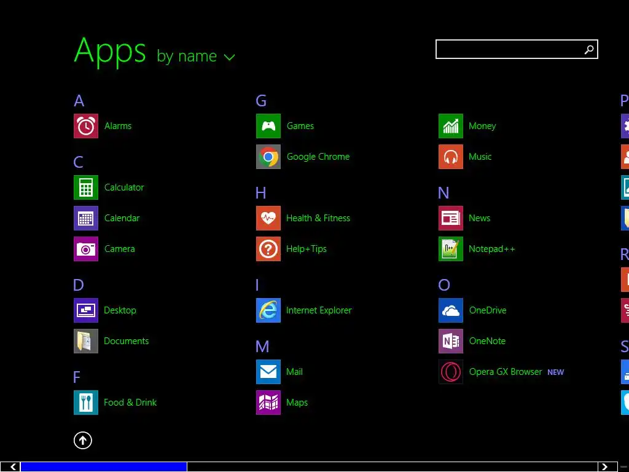This screenshot has width=629, height=472.
Task: Select the letter I group header
Action: point(257,285)
